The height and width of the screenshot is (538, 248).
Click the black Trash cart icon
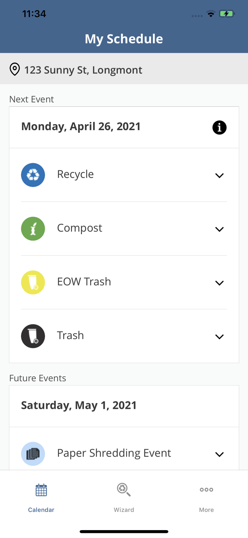[x=33, y=336]
